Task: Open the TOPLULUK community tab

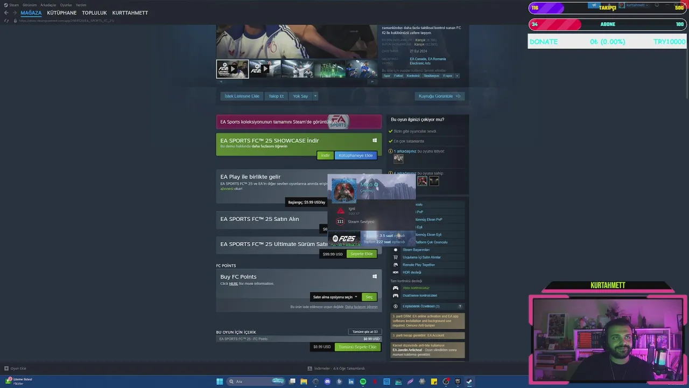Action: pyautogui.click(x=94, y=12)
